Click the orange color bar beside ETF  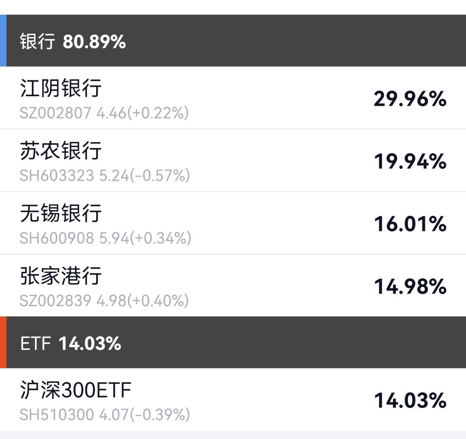[x=3, y=343]
